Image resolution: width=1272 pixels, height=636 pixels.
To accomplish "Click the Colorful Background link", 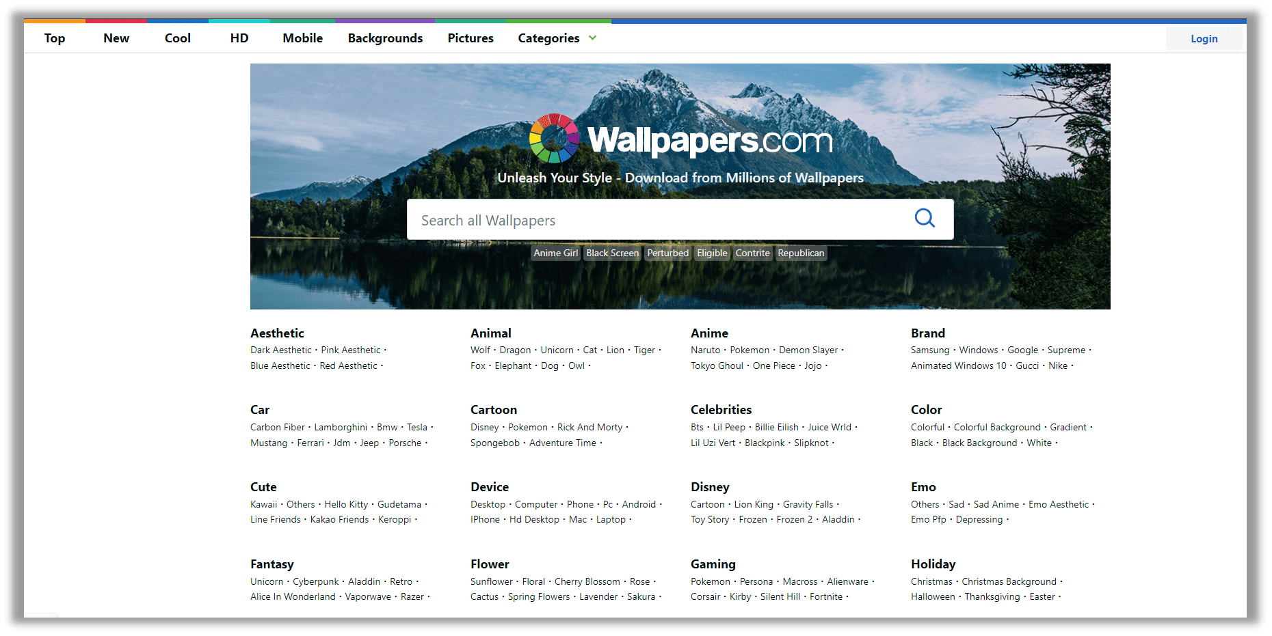I will click(x=997, y=428).
